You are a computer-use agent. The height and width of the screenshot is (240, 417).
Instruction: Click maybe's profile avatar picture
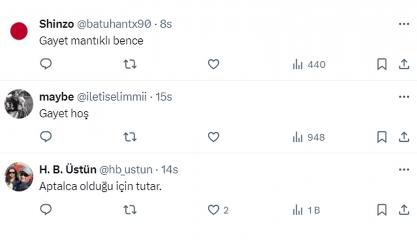[x=19, y=104]
